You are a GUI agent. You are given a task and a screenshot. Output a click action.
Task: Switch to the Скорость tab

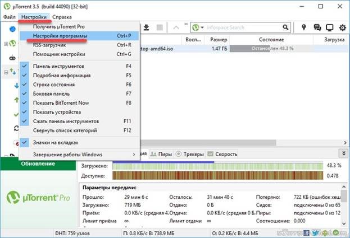222,154
